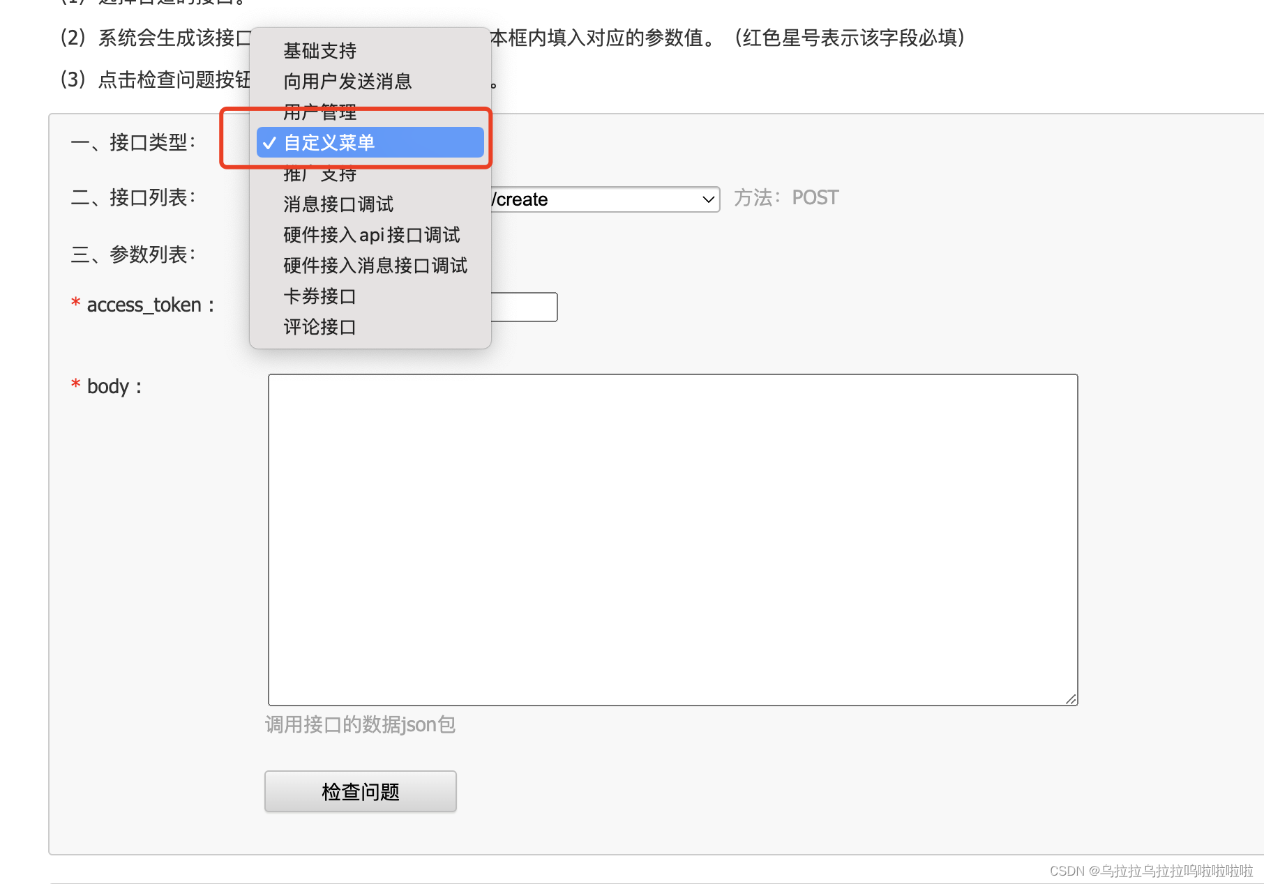Screen dimensions: 1264x884
Task: Click the access_token field label
Action: click(143, 305)
